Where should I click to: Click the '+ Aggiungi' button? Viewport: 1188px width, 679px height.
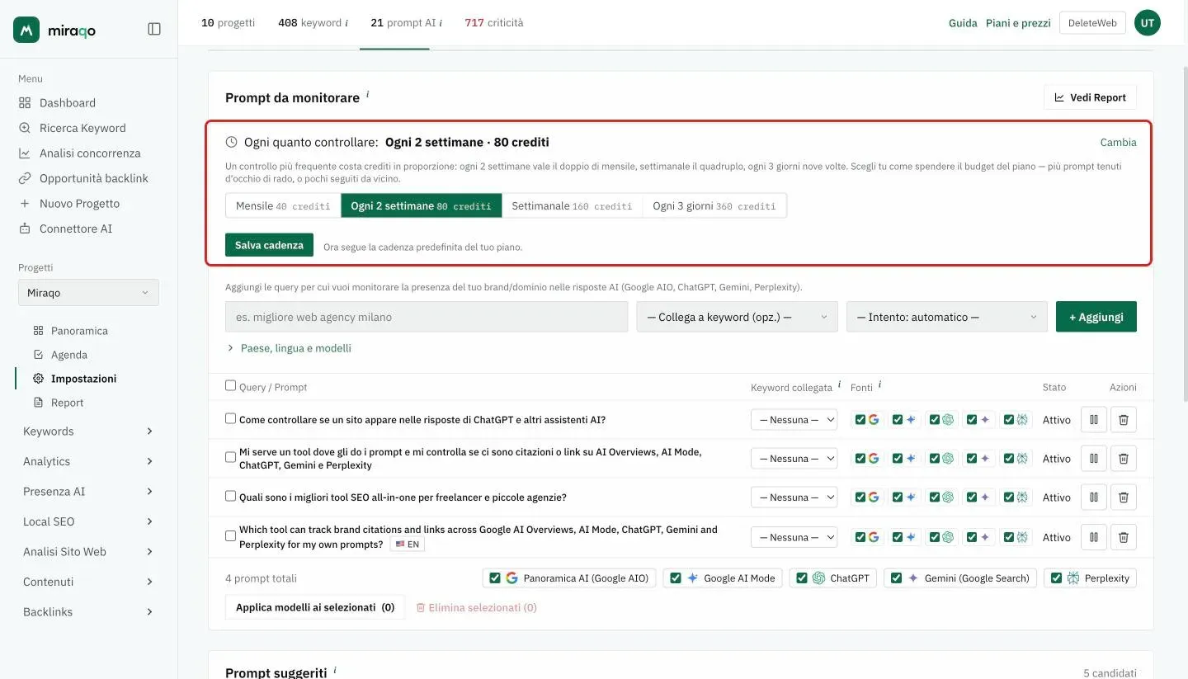coord(1096,317)
